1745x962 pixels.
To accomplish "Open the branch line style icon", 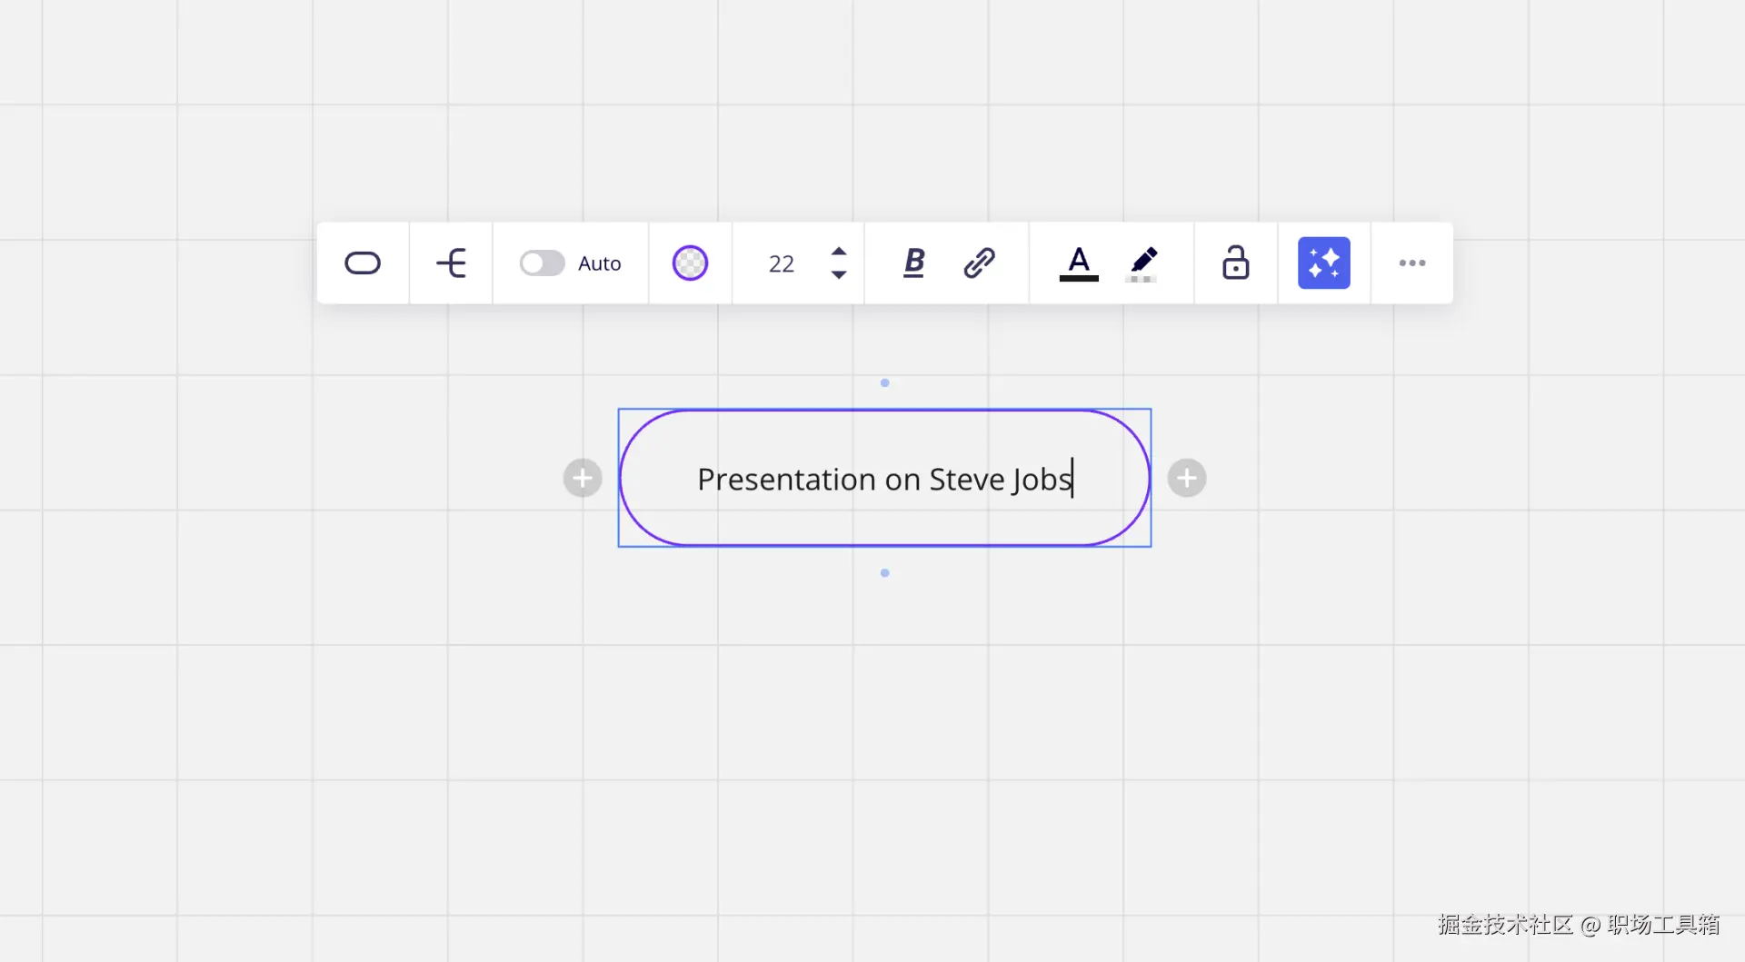I will pyautogui.click(x=451, y=263).
